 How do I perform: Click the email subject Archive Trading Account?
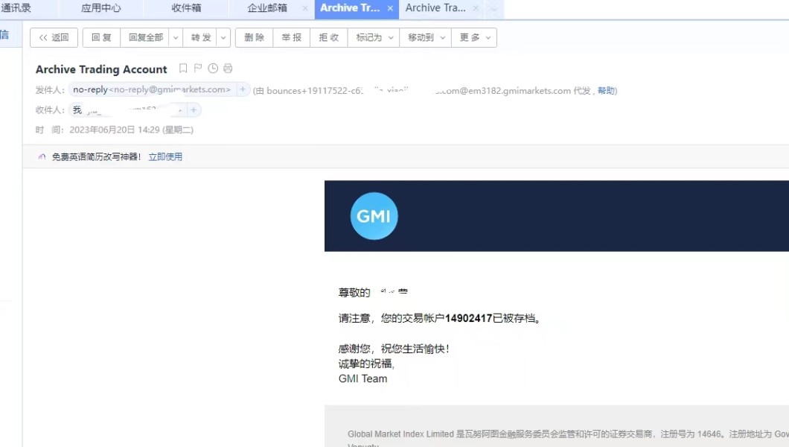point(101,69)
